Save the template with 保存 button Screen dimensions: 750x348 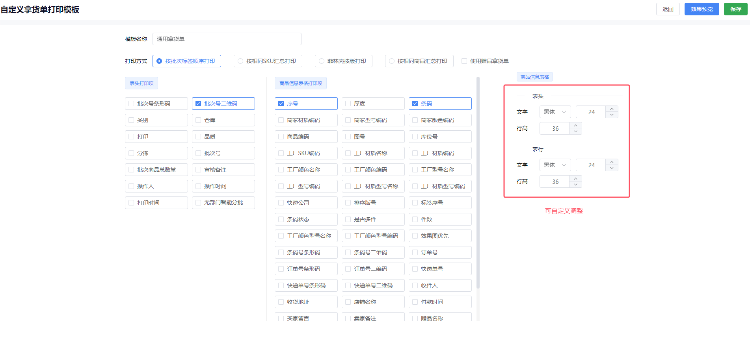pos(735,9)
